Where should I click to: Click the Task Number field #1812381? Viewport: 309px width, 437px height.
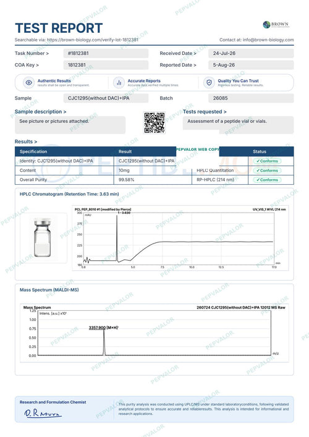[x=106, y=53]
